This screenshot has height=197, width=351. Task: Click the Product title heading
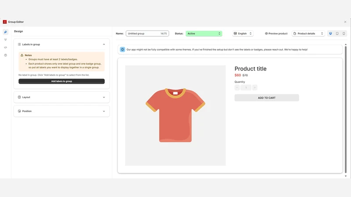(x=251, y=69)
